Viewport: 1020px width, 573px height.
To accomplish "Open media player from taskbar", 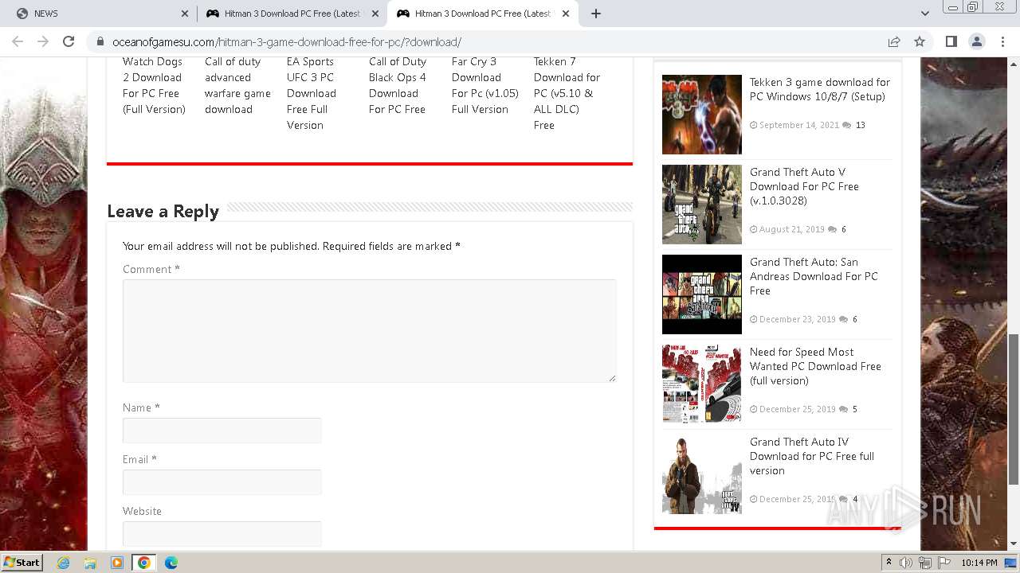I will [x=117, y=563].
